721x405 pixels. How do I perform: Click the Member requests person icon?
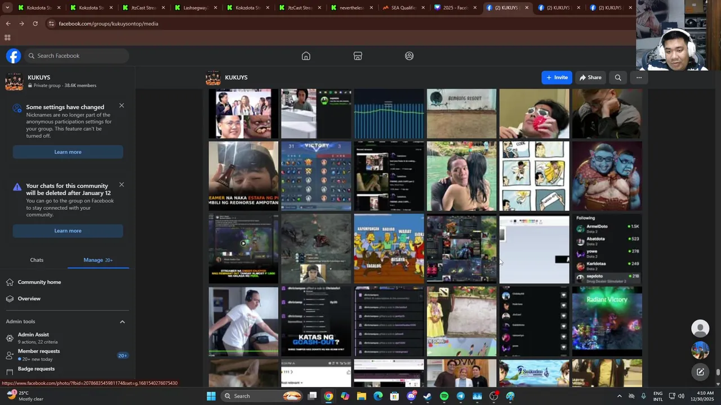pos(10,355)
